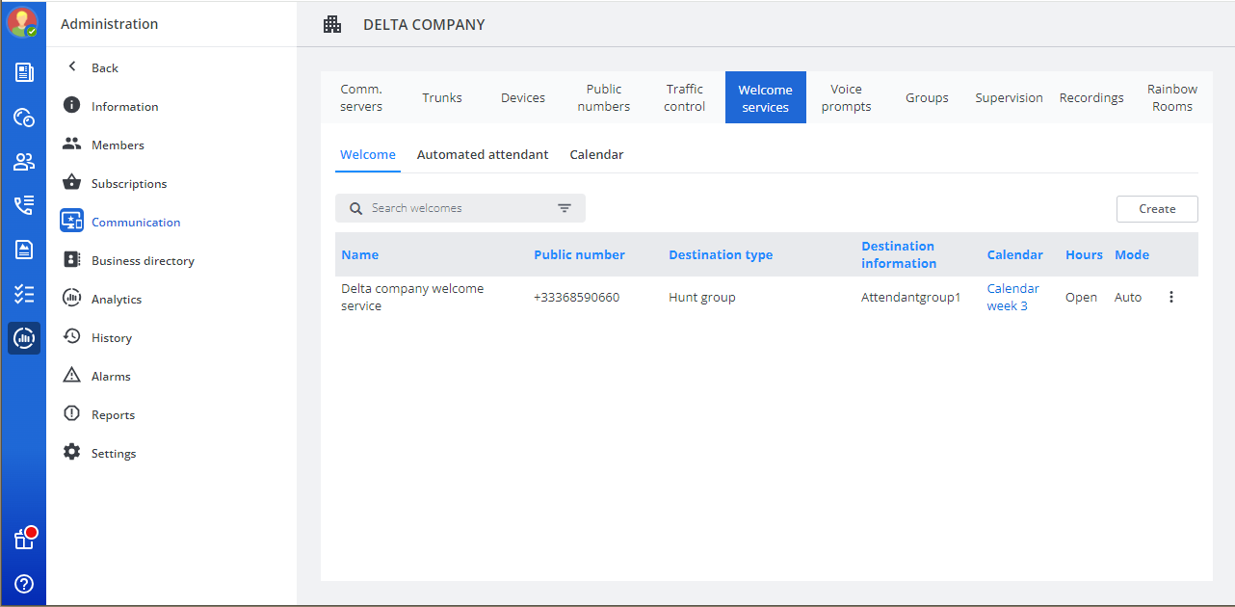The height and width of the screenshot is (607, 1235).
Task: Open the user profile avatar
Action: [x=22, y=22]
